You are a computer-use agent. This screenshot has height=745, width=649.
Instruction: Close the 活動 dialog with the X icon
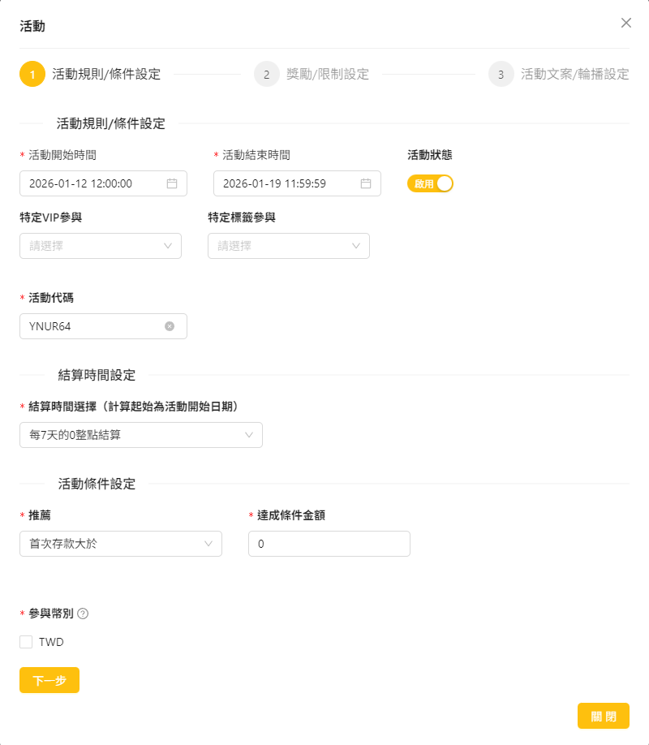coord(626,23)
